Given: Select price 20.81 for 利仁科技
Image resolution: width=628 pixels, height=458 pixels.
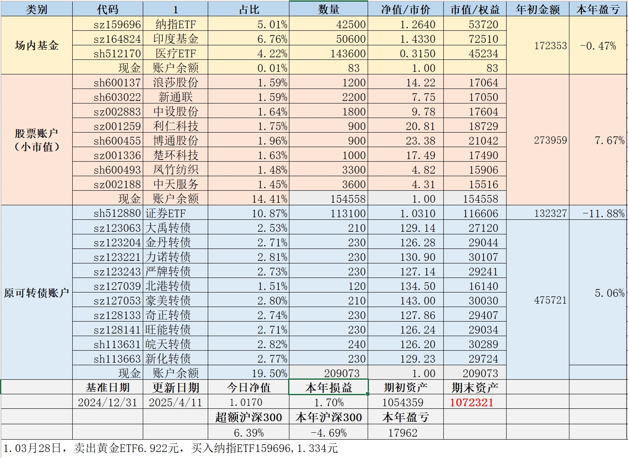Looking at the screenshot, I should tap(406, 126).
